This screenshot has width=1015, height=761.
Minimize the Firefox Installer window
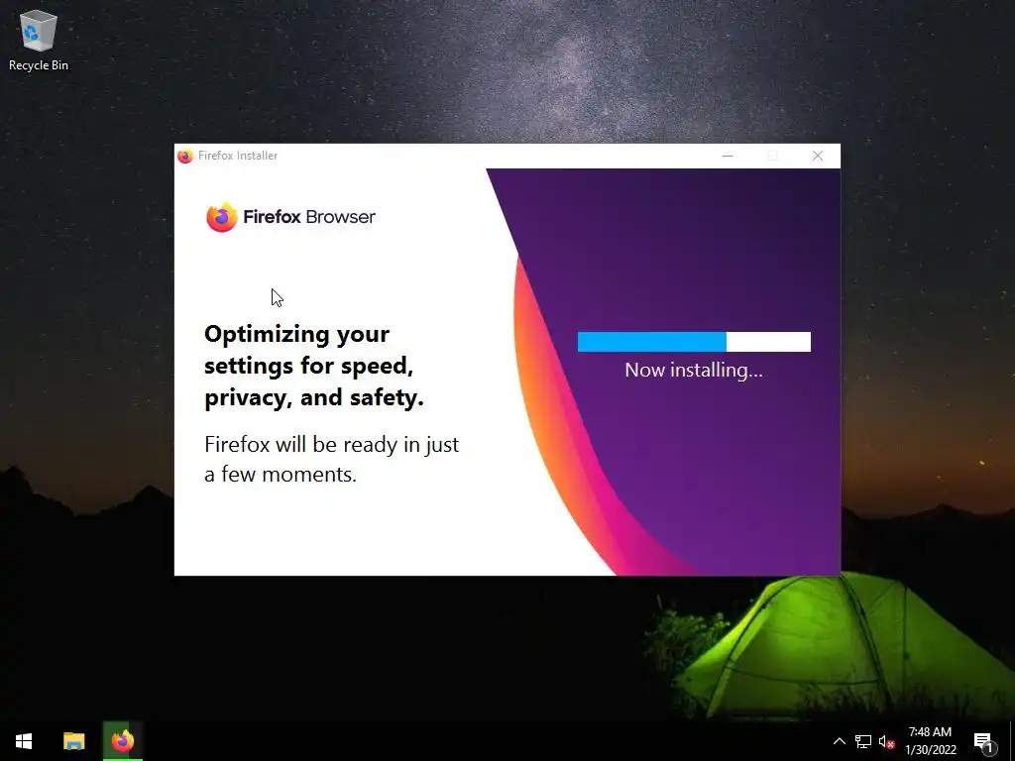click(728, 156)
